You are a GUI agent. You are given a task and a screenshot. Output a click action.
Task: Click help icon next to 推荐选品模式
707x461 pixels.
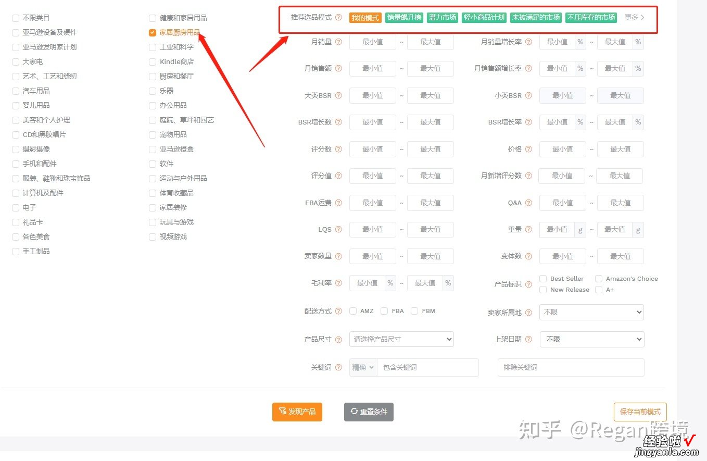coord(338,17)
